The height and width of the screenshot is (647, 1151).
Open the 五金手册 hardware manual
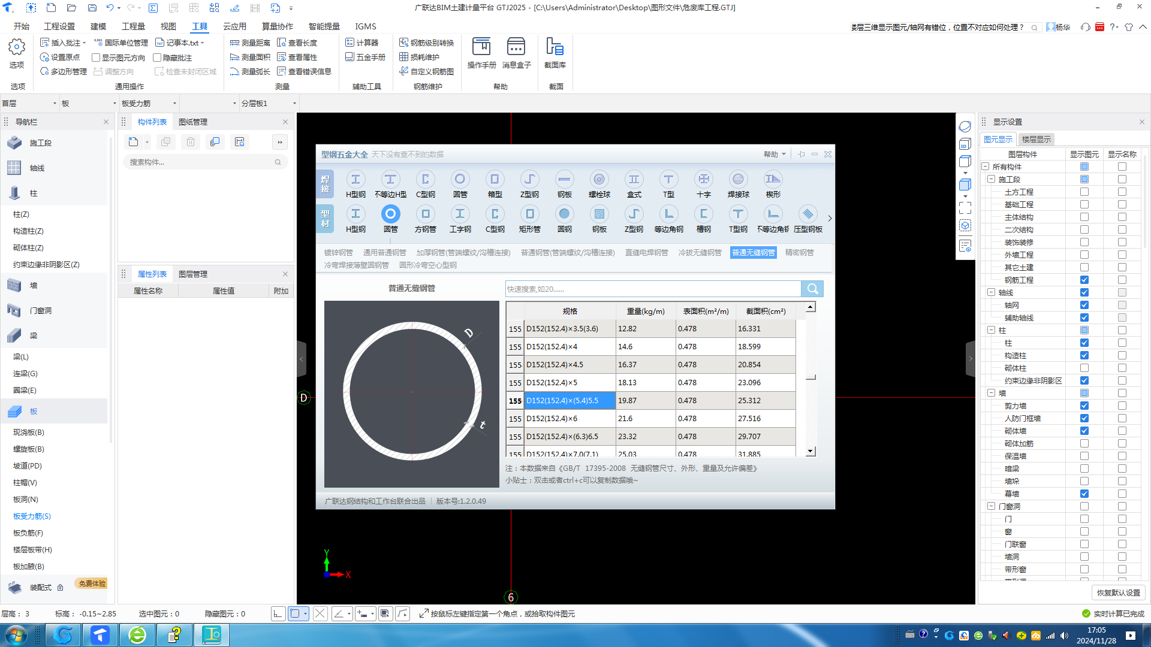[x=366, y=57]
